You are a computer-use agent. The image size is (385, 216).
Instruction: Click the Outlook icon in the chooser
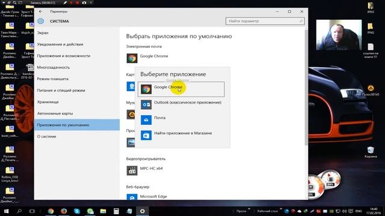point(146,104)
